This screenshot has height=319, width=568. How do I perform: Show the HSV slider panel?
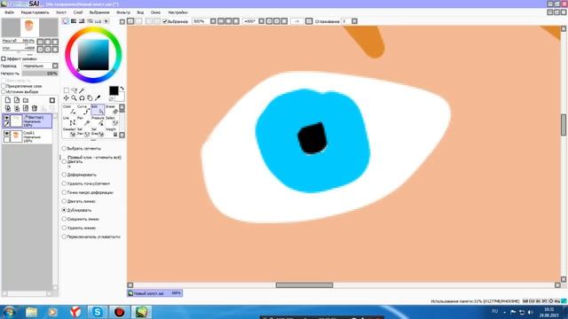(x=82, y=21)
